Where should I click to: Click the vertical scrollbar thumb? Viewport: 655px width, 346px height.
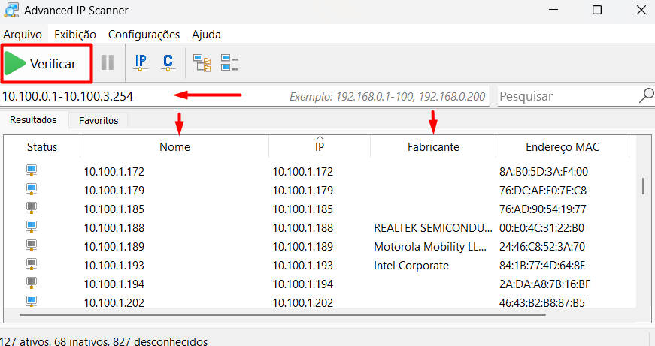(643, 186)
